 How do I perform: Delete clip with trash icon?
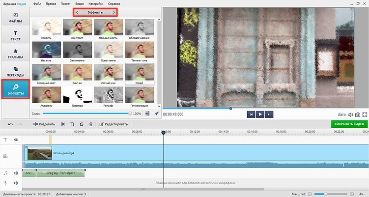click(x=91, y=124)
